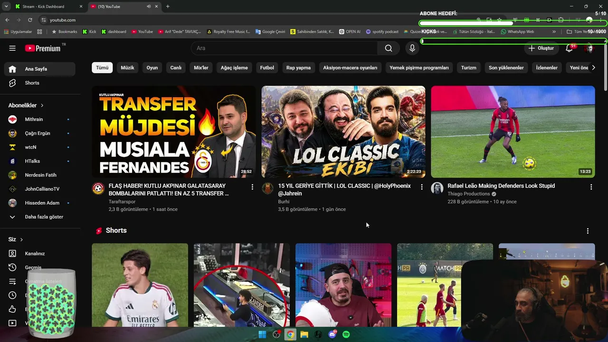Open the WhatsApp Web bookmark
Viewport: 608px width, 342px height.
[517, 32]
